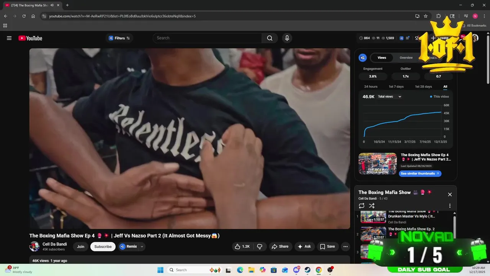Viewport: 490px width, 276px height.
Task: Click the Share button
Action: click(280, 246)
